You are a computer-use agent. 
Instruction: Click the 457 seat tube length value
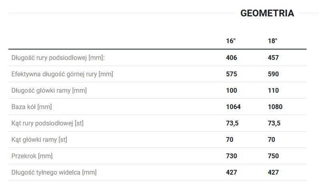click(x=273, y=58)
